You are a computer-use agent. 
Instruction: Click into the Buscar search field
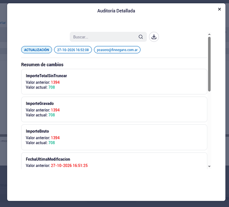click(108, 37)
